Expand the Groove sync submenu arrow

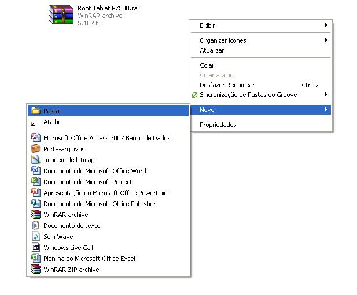[326, 94]
